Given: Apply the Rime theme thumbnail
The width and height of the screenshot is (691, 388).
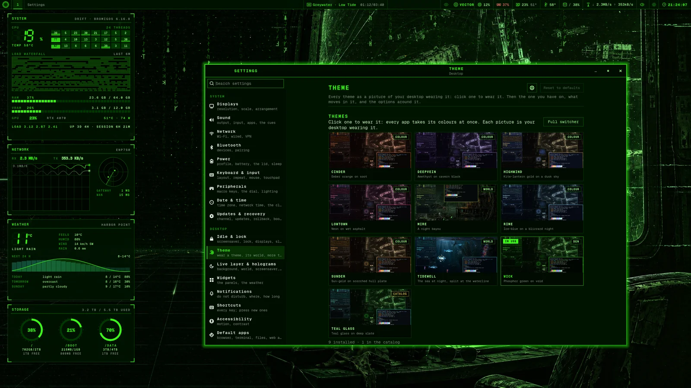Looking at the screenshot, I should coord(542,209).
